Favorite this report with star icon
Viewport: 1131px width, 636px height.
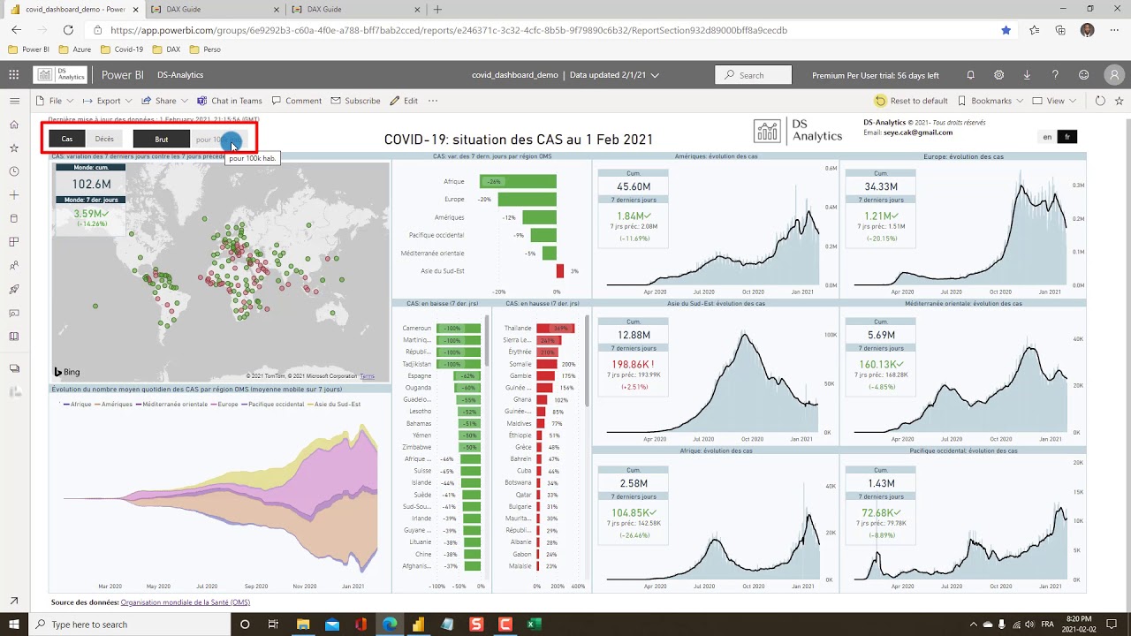point(1118,101)
